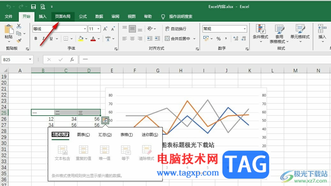The image size is (331, 186).
Task: Open 条件格式 conditional formatting
Action: pyautogui.click(x=261, y=33)
